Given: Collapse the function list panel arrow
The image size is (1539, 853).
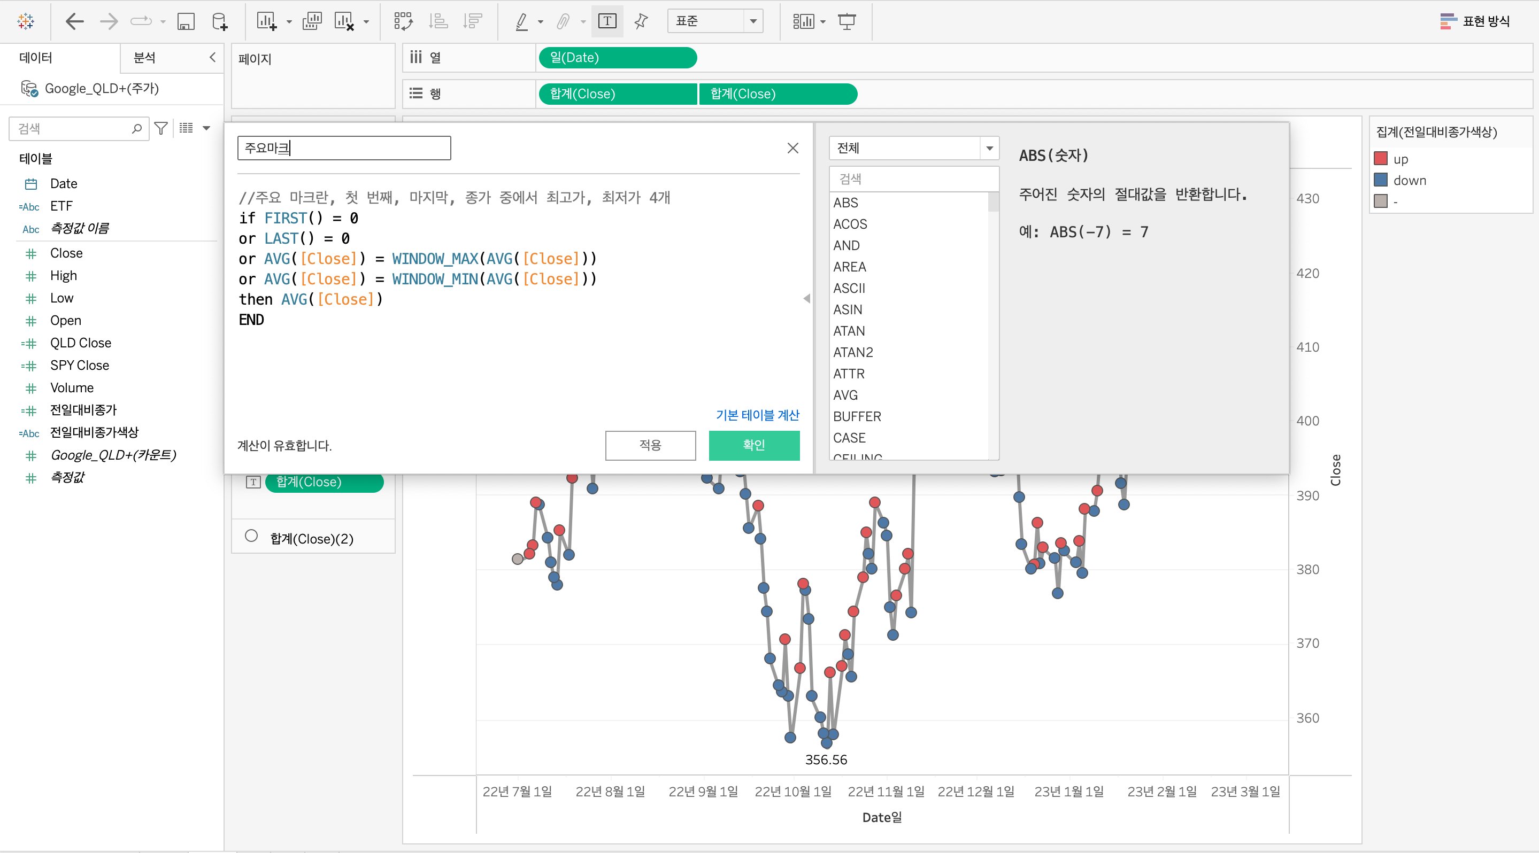Looking at the screenshot, I should (806, 298).
